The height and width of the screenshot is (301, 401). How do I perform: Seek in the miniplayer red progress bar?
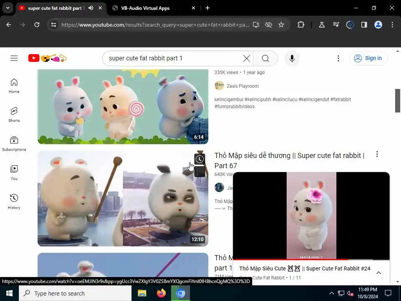(x=311, y=259)
